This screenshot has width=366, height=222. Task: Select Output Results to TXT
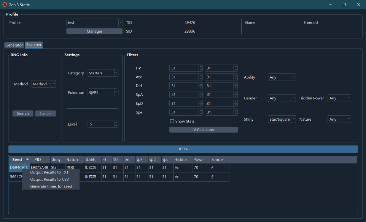tap(49, 172)
